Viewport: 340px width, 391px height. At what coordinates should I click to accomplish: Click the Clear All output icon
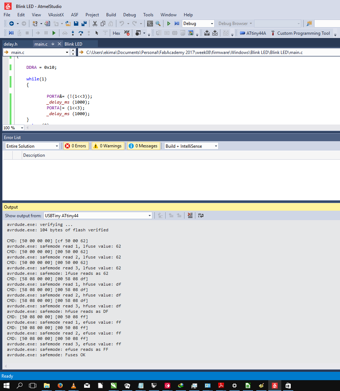[190, 215]
